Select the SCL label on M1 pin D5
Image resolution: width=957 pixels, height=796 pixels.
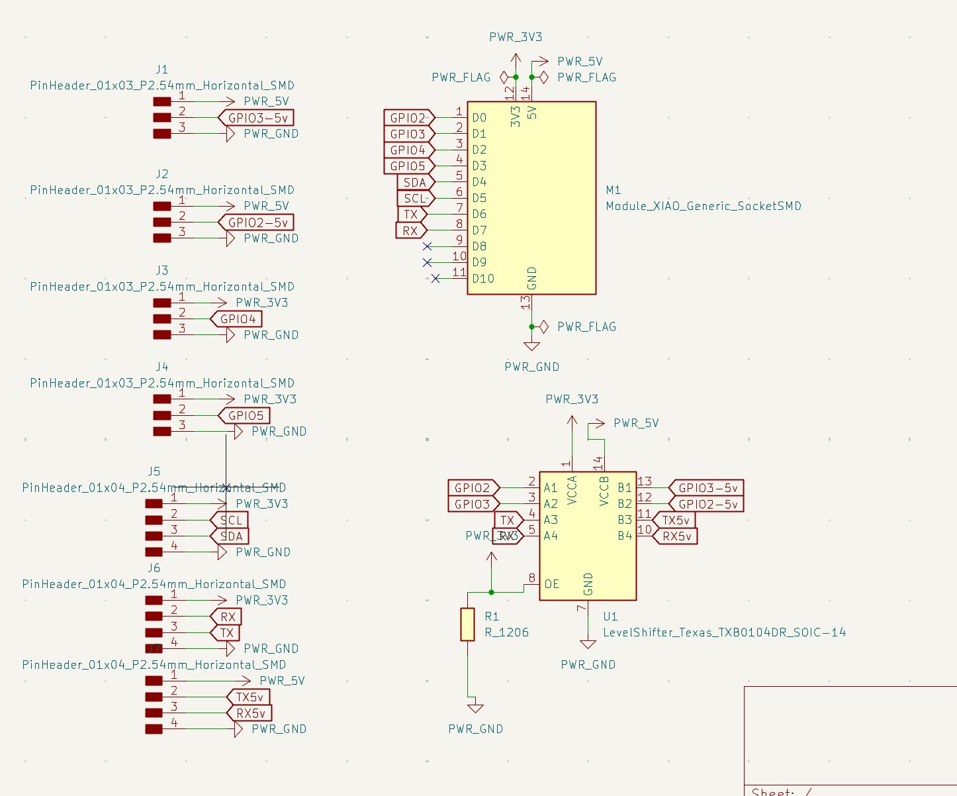(x=416, y=198)
